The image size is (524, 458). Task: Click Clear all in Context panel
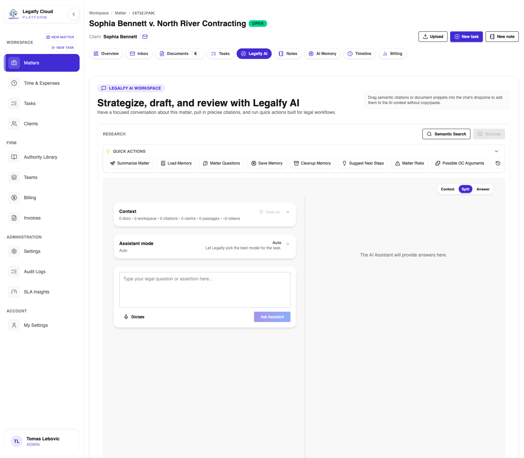click(270, 212)
